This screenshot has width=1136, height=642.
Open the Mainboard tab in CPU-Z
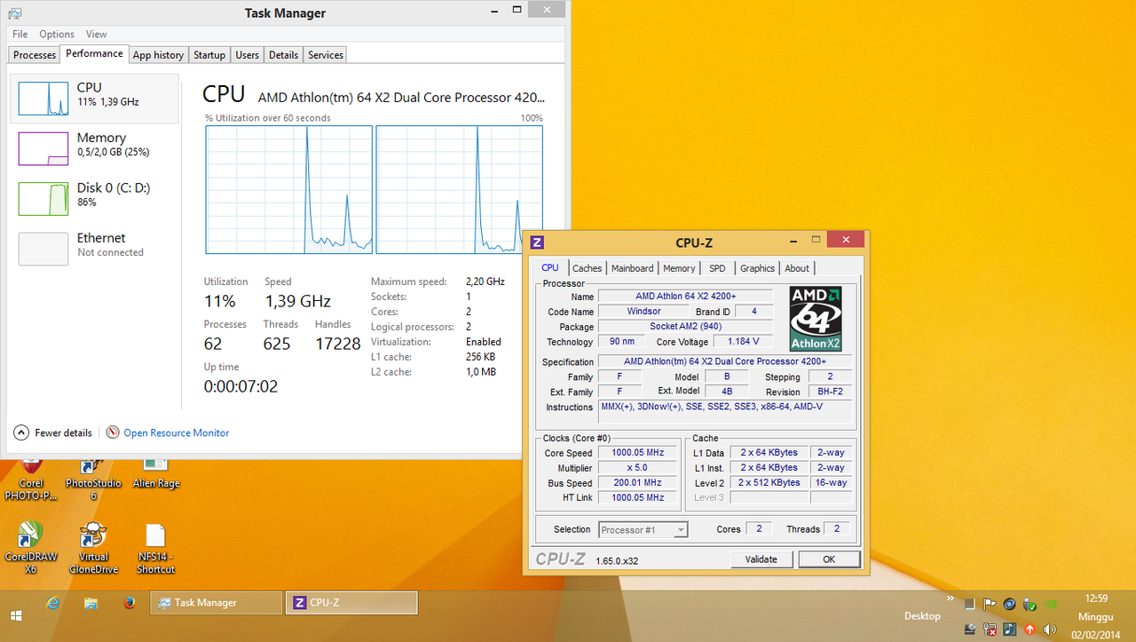coord(633,268)
